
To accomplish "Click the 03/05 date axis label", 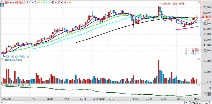I will click(164, 99).
